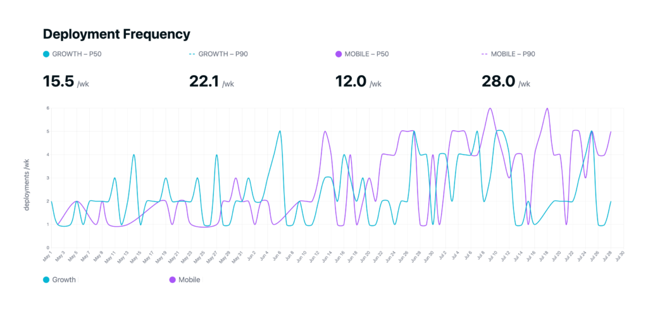Select the GROWTH – P50 label
This screenshot has width=648, height=310.
77,54
